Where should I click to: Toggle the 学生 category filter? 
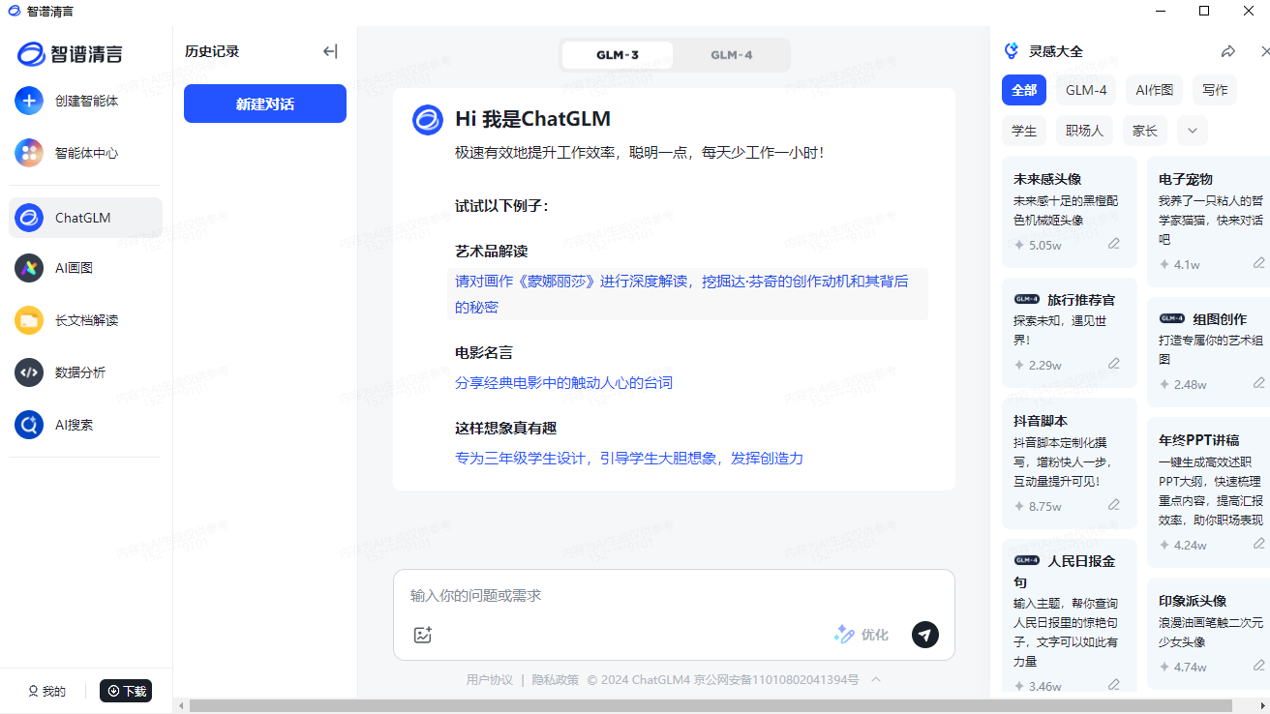pyautogui.click(x=1024, y=130)
